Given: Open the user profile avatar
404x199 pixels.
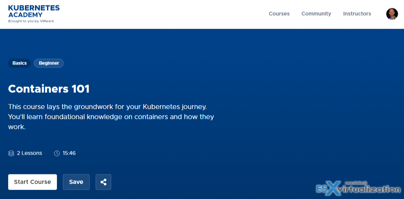Looking at the screenshot, I should point(392,14).
